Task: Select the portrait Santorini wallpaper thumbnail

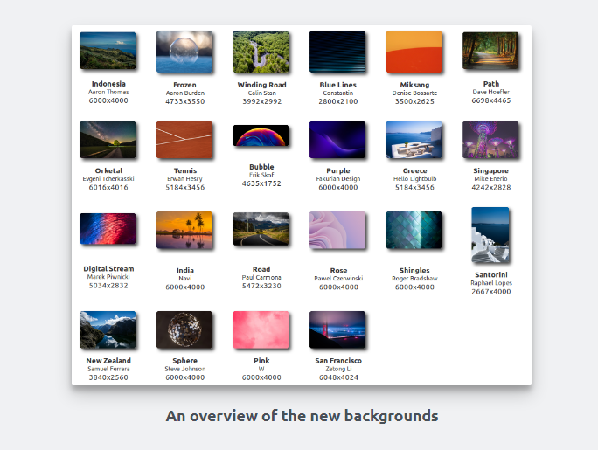Action: pyautogui.click(x=490, y=235)
